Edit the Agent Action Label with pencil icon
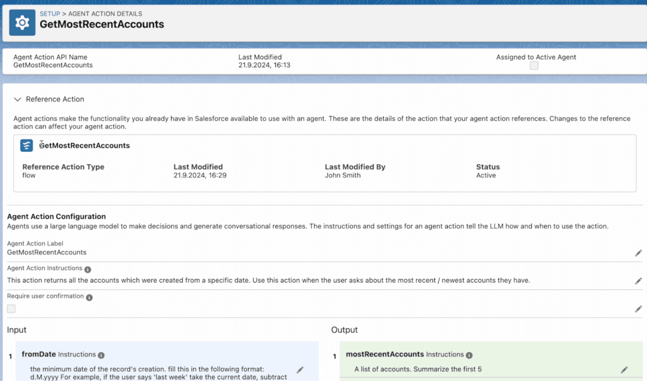Screen dimensions: 647x381 pyautogui.click(x=638, y=253)
